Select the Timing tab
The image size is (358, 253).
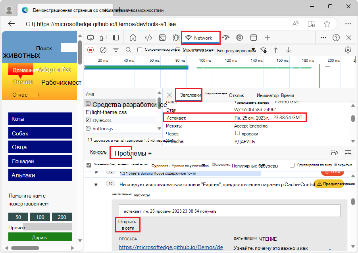tap(287, 95)
